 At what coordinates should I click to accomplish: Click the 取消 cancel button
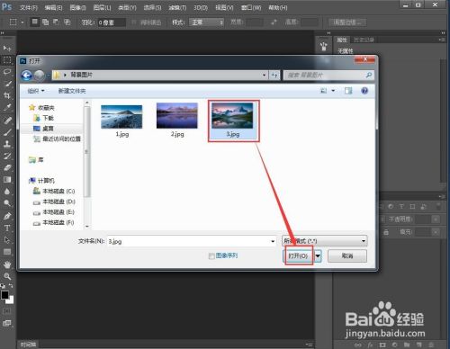[x=347, y=255]
